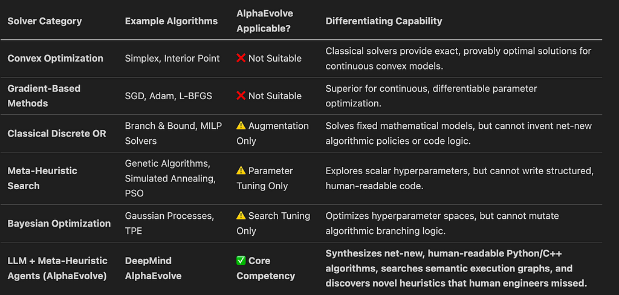Click green checkmark icon for Core Competency

[241, 261]
